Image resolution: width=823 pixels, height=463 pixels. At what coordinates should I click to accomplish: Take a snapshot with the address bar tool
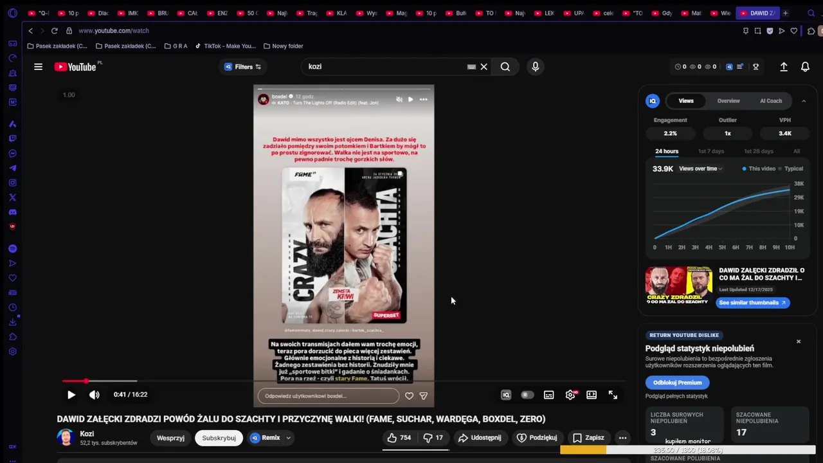tap(758, 31)
